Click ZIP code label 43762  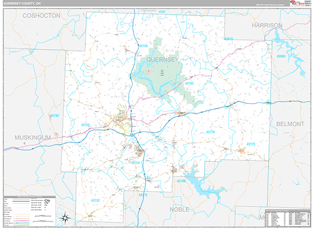(x=54, y=116)
